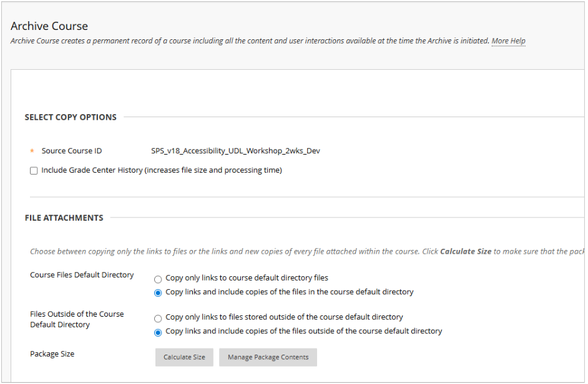This screenshot has width=588, height=384.
Task: Click the Archive Course page title
Action: [x=49, y=26]
